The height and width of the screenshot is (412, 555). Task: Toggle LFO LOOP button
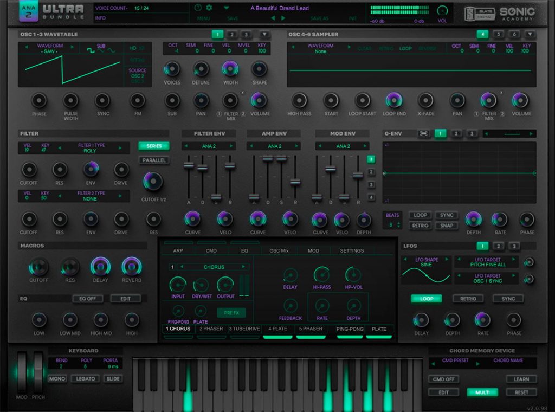426,299
